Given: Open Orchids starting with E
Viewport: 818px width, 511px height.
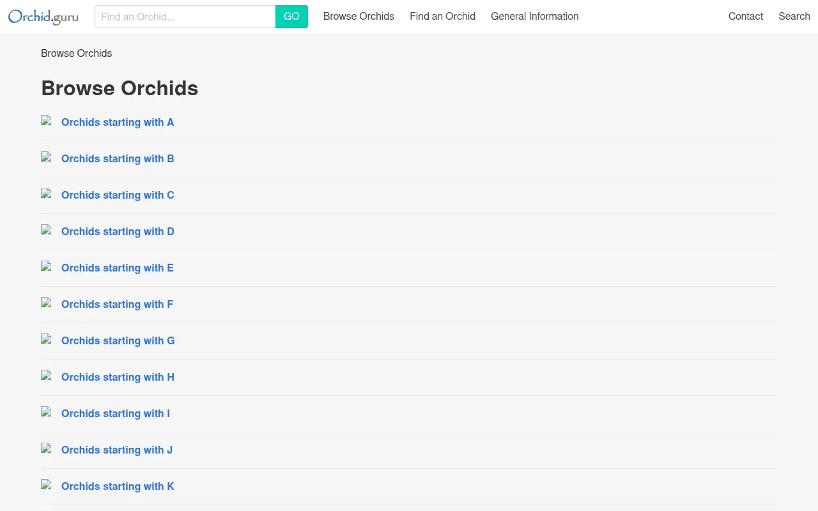Looking at the screenshot, I should tap(118, 268).
